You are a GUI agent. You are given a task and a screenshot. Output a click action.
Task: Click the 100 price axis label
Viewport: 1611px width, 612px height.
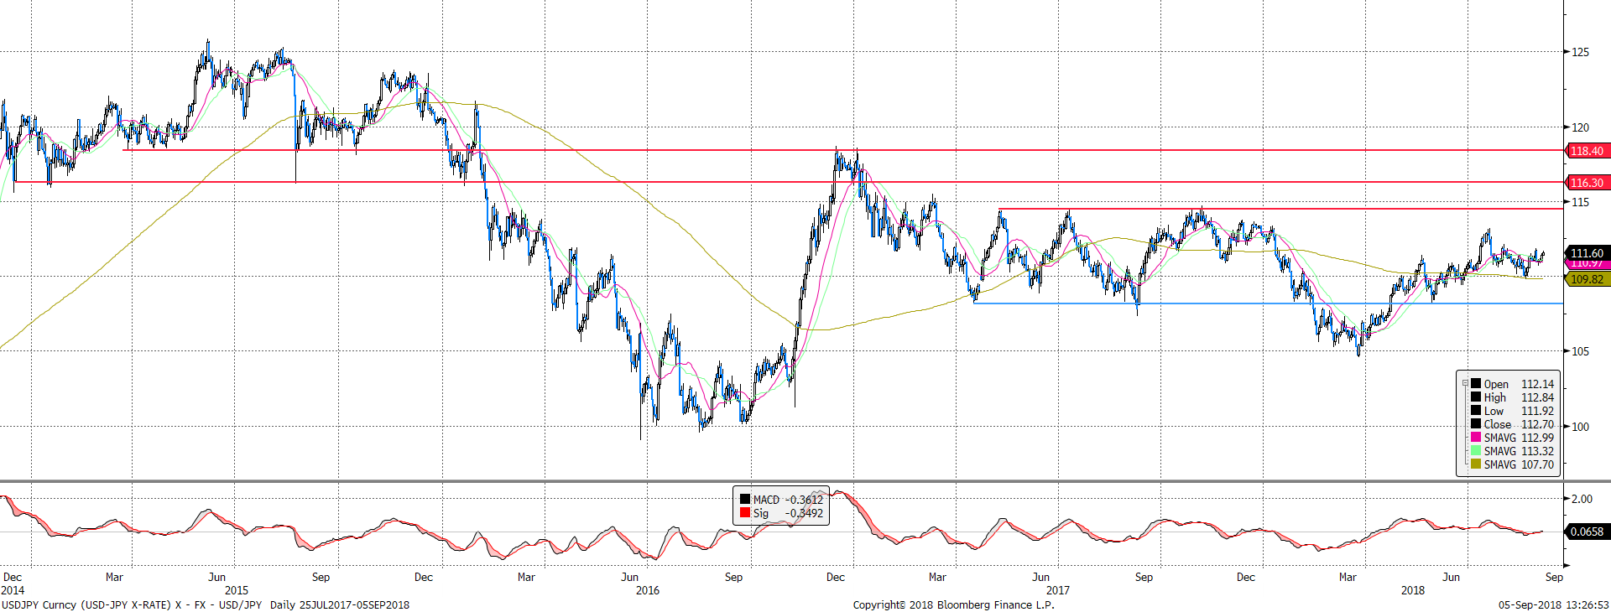point(1580,427)
